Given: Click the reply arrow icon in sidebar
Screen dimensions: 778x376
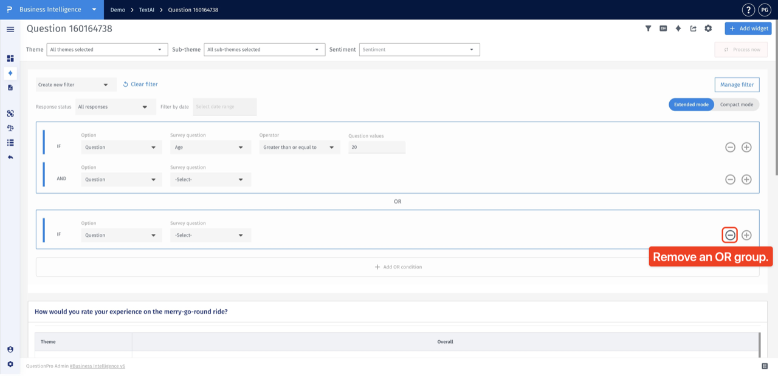Looking at the screenshot, I should (10, 157).
